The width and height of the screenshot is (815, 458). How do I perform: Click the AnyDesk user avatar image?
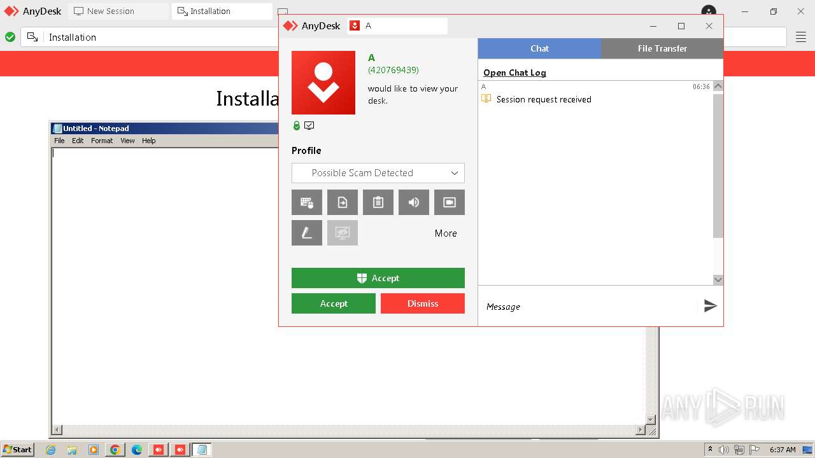point(323,83)
